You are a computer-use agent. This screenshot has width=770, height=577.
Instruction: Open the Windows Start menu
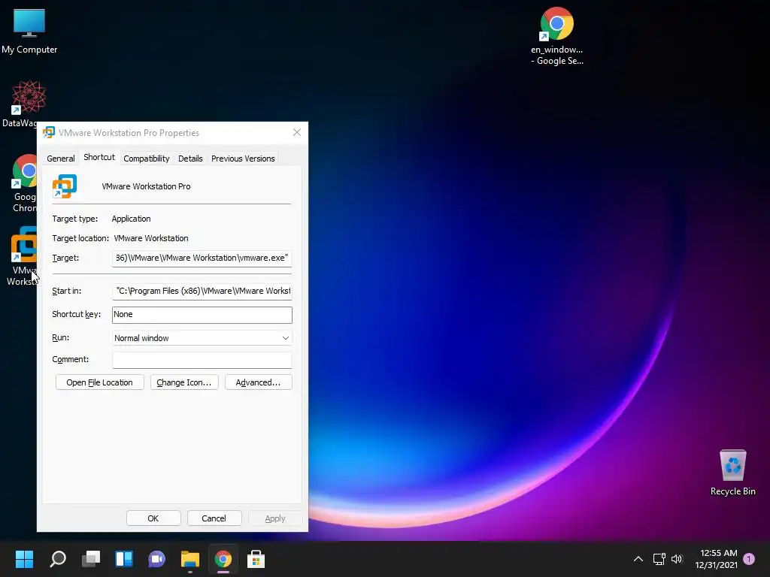click(24, 559)
